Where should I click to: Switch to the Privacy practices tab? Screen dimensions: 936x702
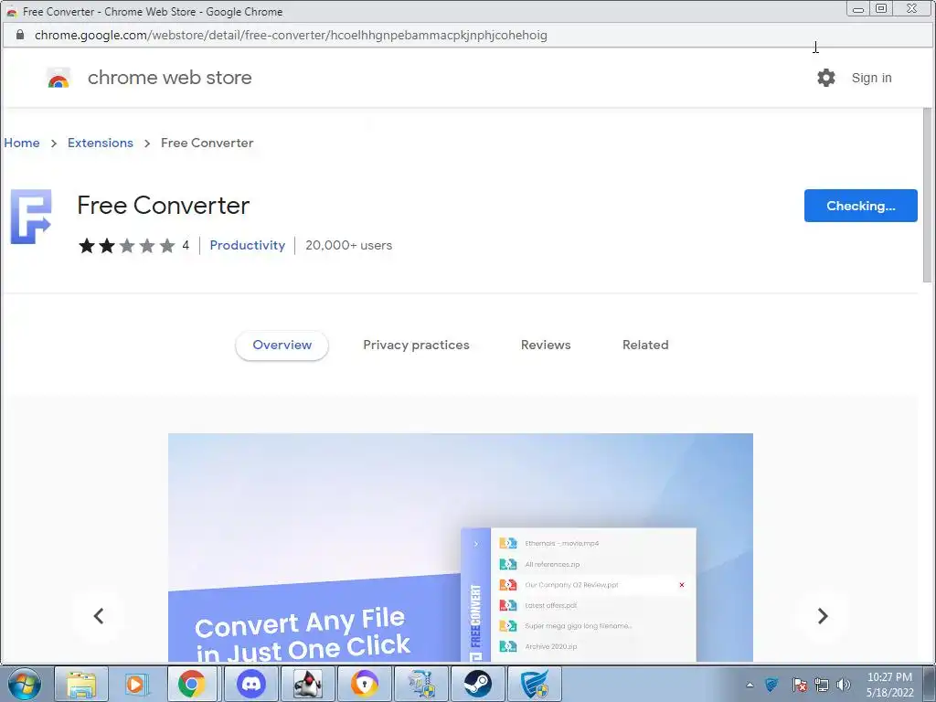[x=416, y=345]
